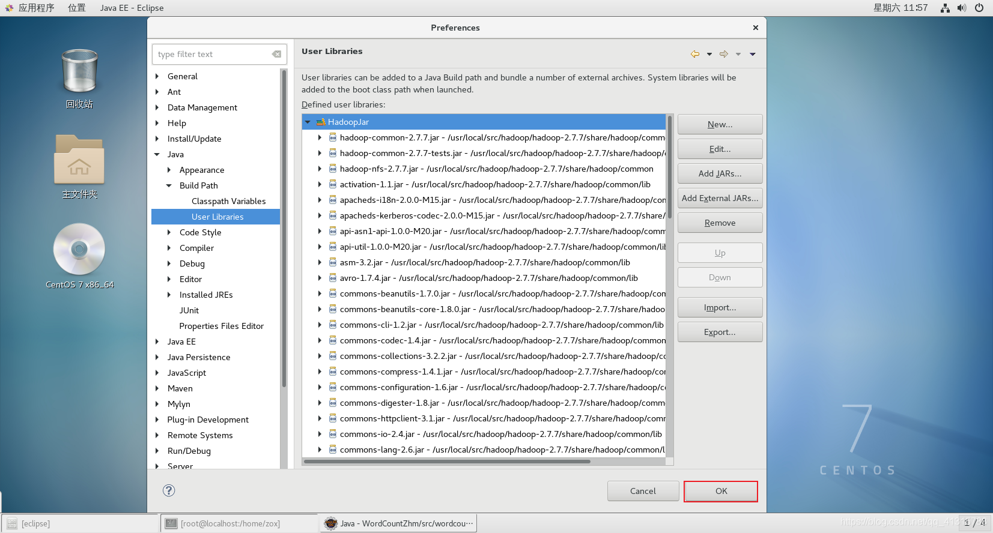993x533 pixels.
Task: Collapse the HadoopJar library node
Action: pos(308,122)
